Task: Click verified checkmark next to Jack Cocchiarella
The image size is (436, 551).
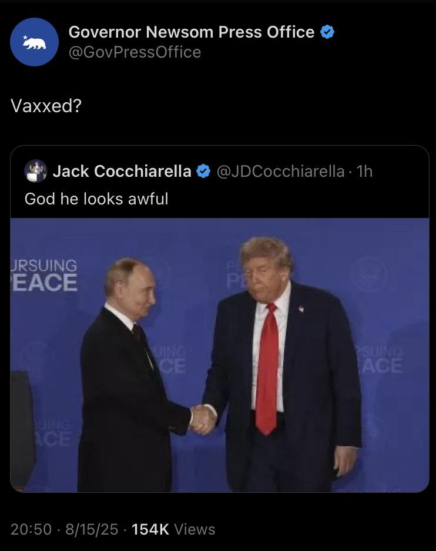Action: point(203,171)
